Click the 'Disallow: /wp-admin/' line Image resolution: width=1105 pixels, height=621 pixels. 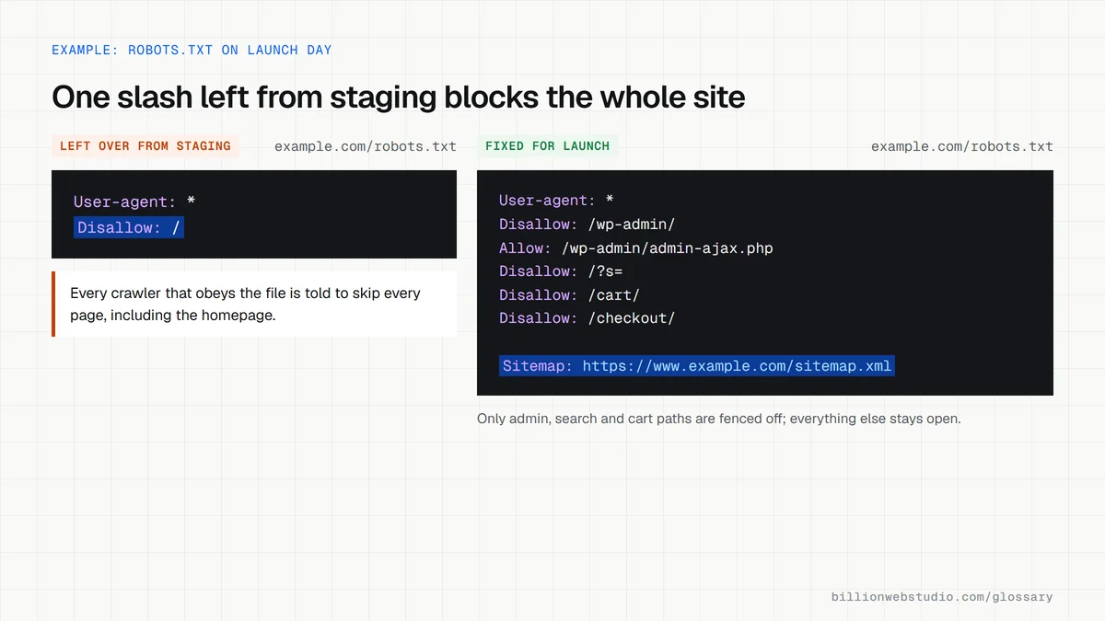(x=587, y=224)
